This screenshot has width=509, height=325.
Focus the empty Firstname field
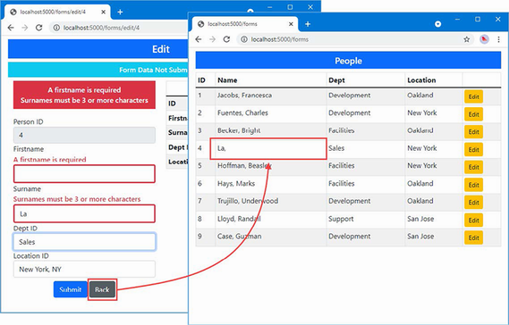[x=84, y=174]
